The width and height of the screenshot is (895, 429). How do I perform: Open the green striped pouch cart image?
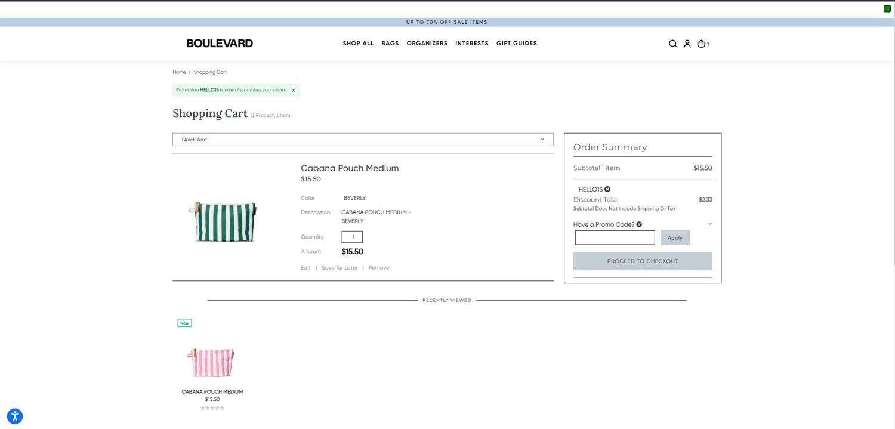(x=223, y=221)
